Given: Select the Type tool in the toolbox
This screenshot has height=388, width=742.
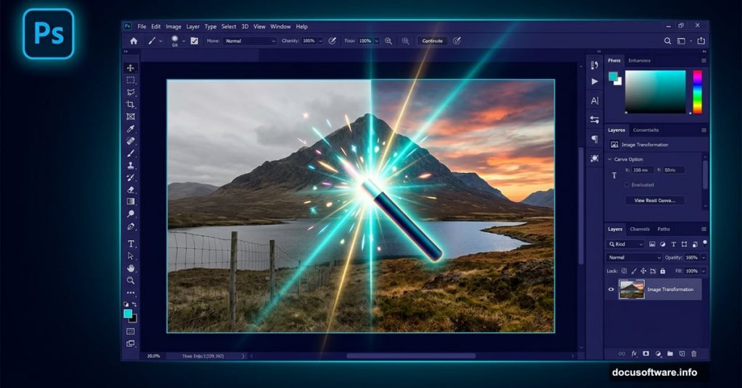Looking at the screenshot, I should [130, 244].
